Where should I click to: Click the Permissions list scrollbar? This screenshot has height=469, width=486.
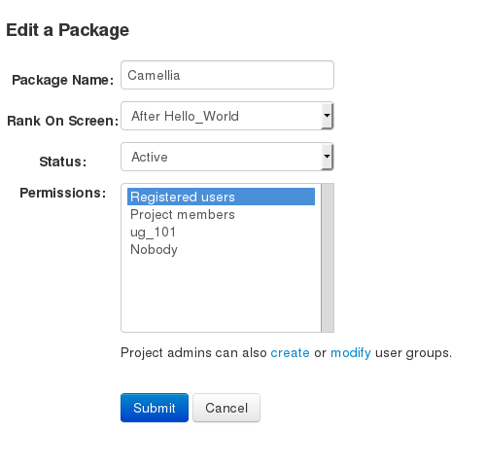click(x=328, y=258)
